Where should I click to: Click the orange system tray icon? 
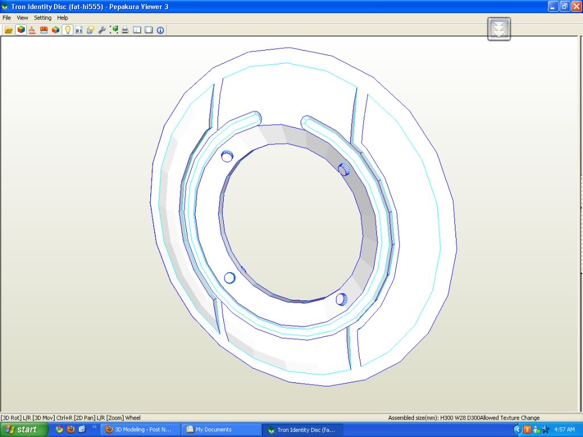[527, 430]
